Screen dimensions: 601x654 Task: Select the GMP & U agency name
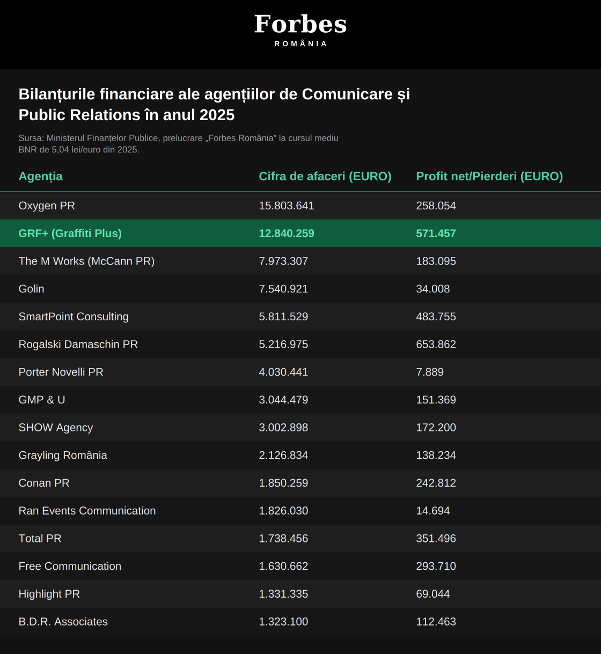[42, 400]
